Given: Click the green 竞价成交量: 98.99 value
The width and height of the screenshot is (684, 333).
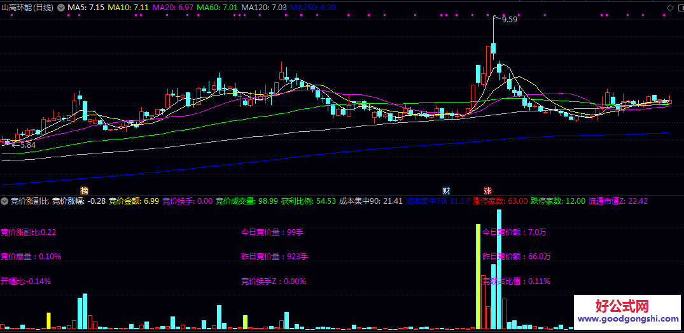Looking at the screenshot, I should [247, 201].
